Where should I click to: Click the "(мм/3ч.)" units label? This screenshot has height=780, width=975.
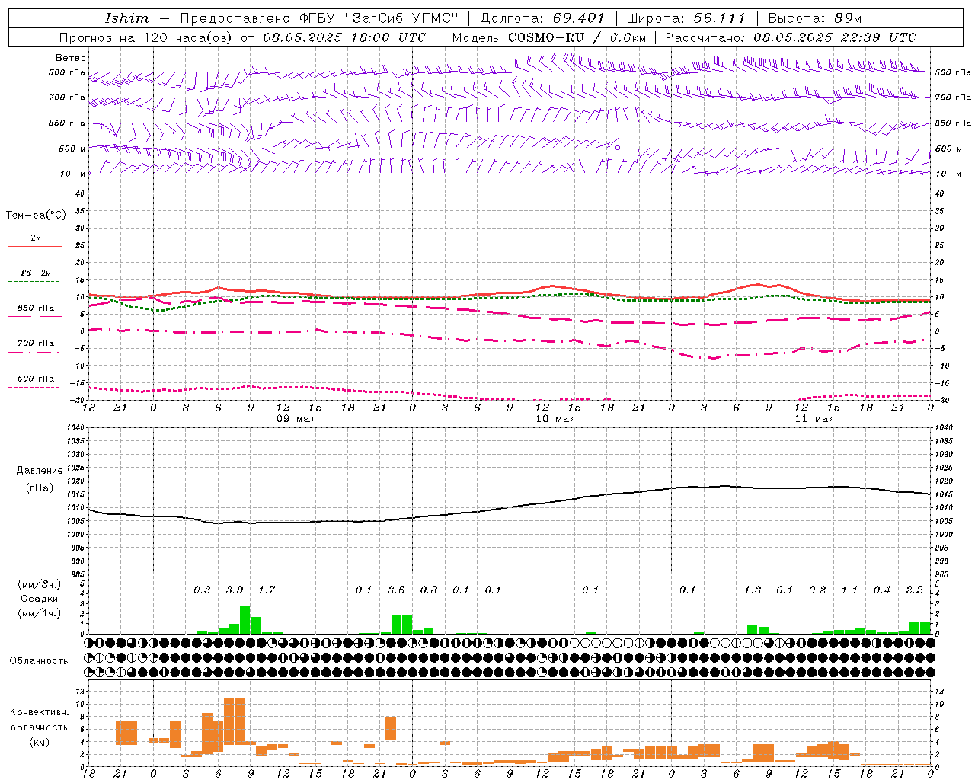[40, 584]
